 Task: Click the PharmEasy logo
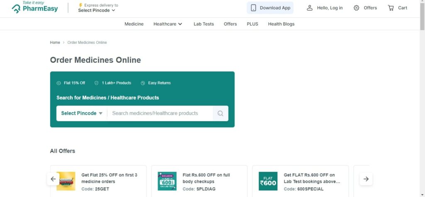click(x=35, y=7)
